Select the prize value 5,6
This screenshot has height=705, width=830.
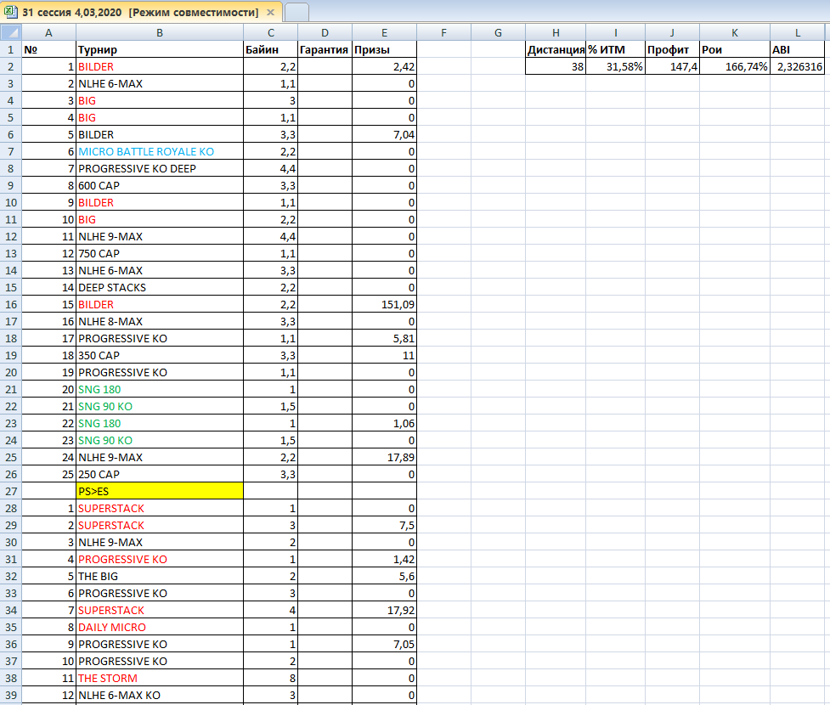384,577
